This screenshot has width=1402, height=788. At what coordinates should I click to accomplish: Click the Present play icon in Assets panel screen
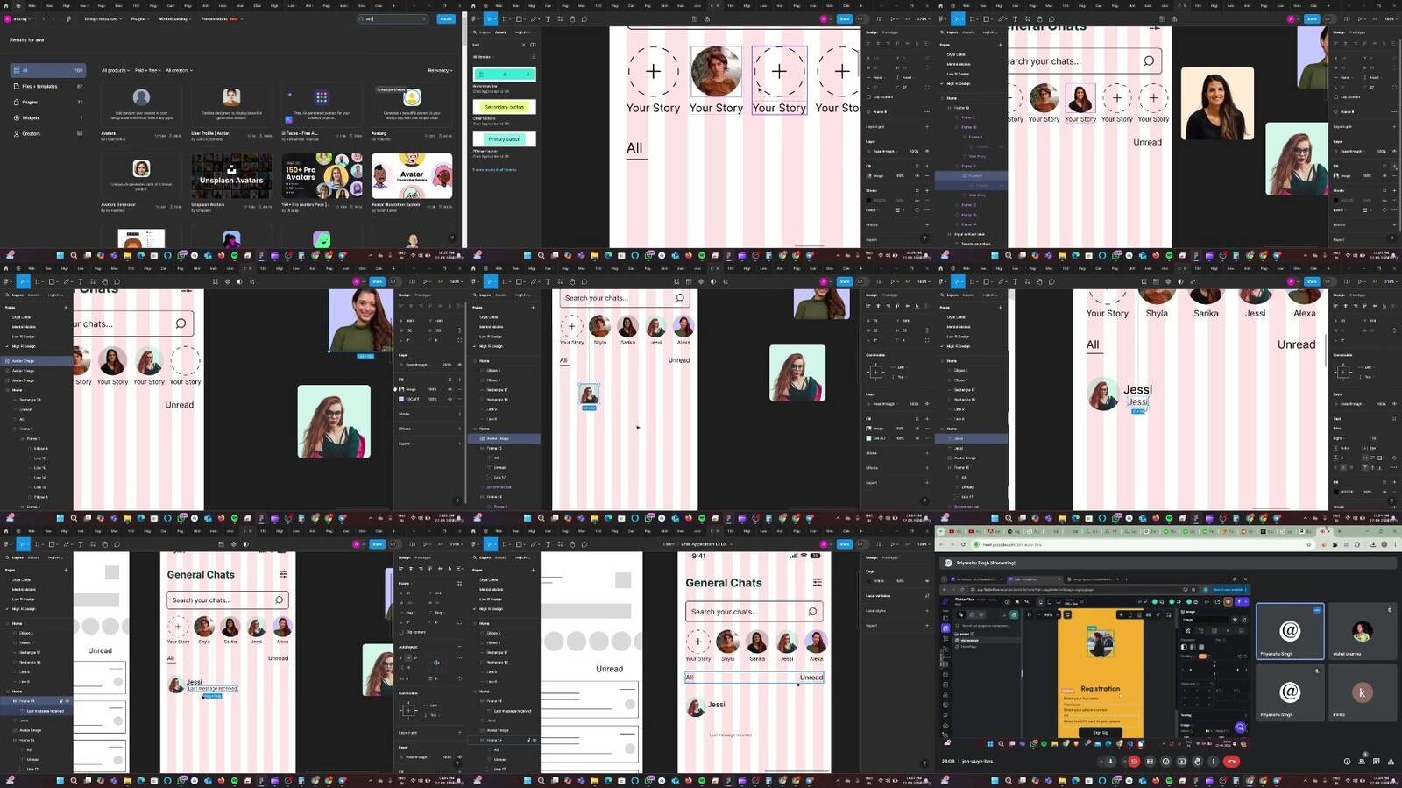click(x=893, y=19)
